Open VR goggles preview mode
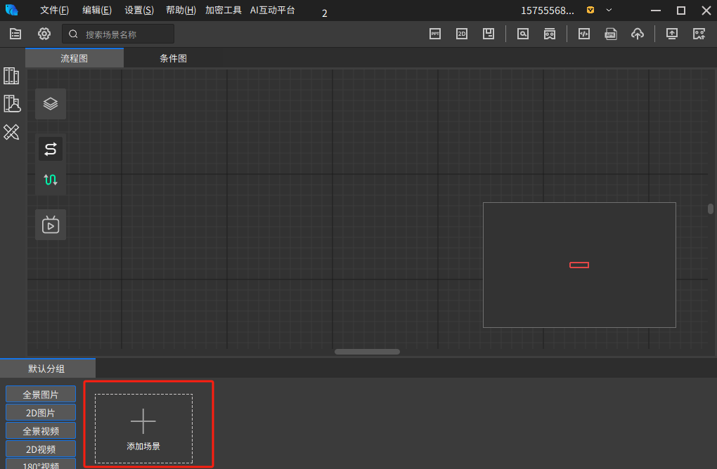This screenshot has width=717, height=469. (550, 33)
